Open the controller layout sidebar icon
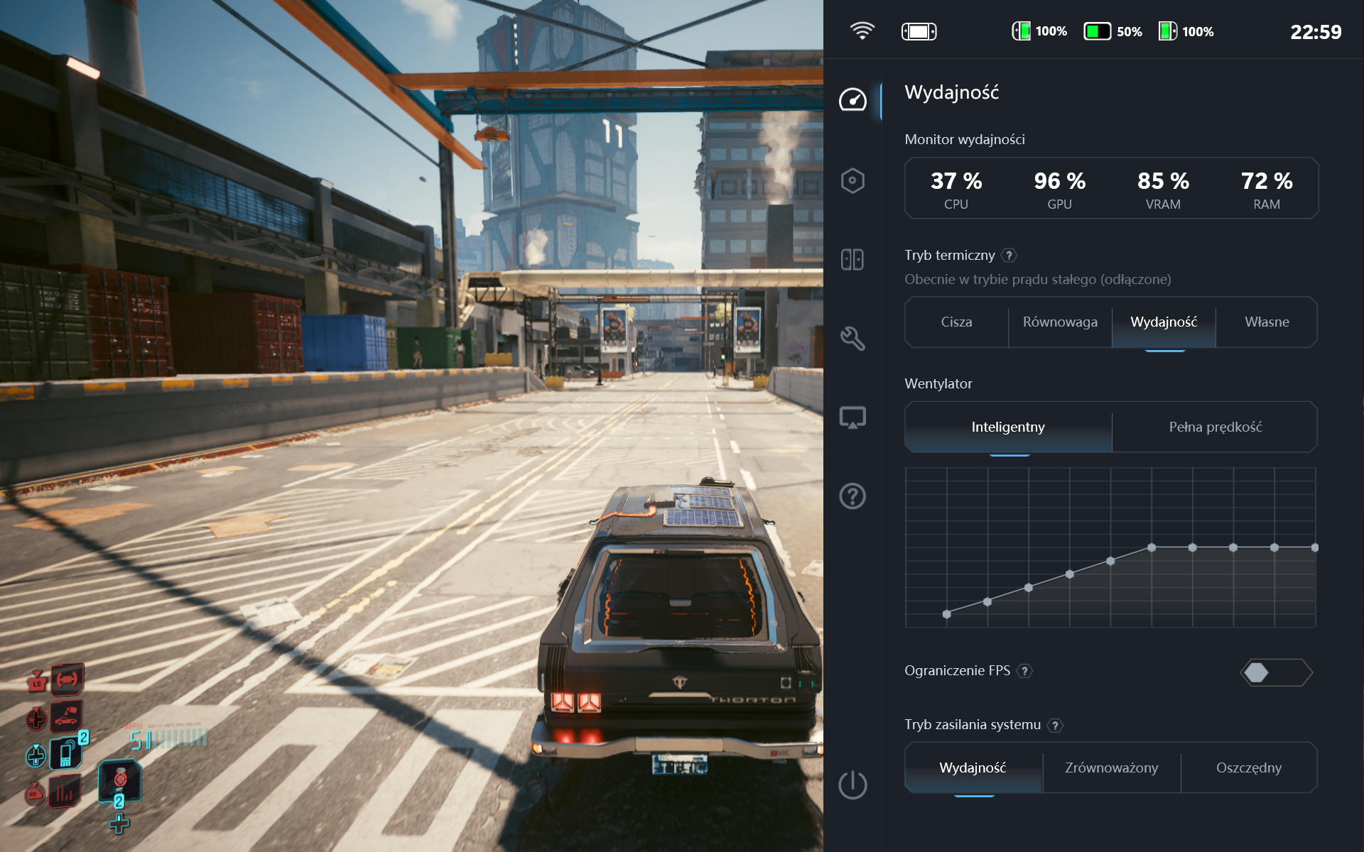The width and height of the screenshot is (1364, 852). click(x=852, y=259)
